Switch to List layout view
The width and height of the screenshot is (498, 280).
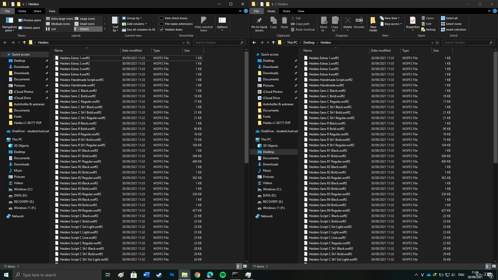click(x=51, y=29)
